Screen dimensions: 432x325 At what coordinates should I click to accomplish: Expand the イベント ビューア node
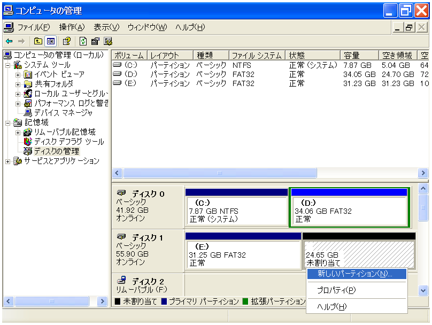(18, 75)
